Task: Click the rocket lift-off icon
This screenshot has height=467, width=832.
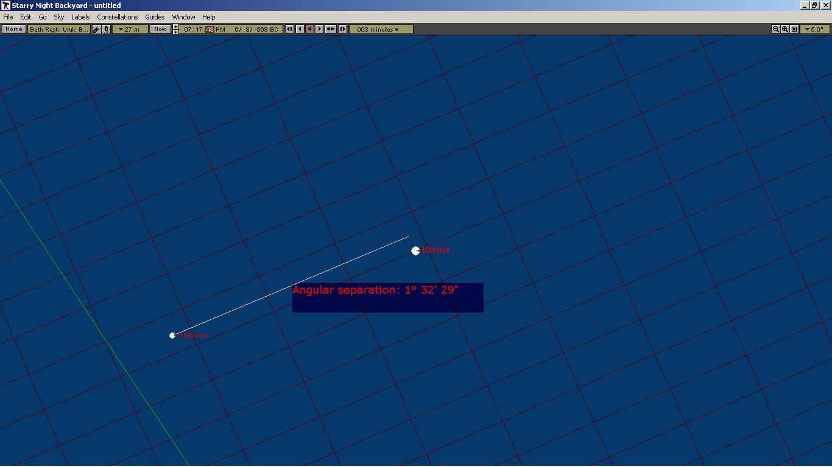Action: click(106, 29)
